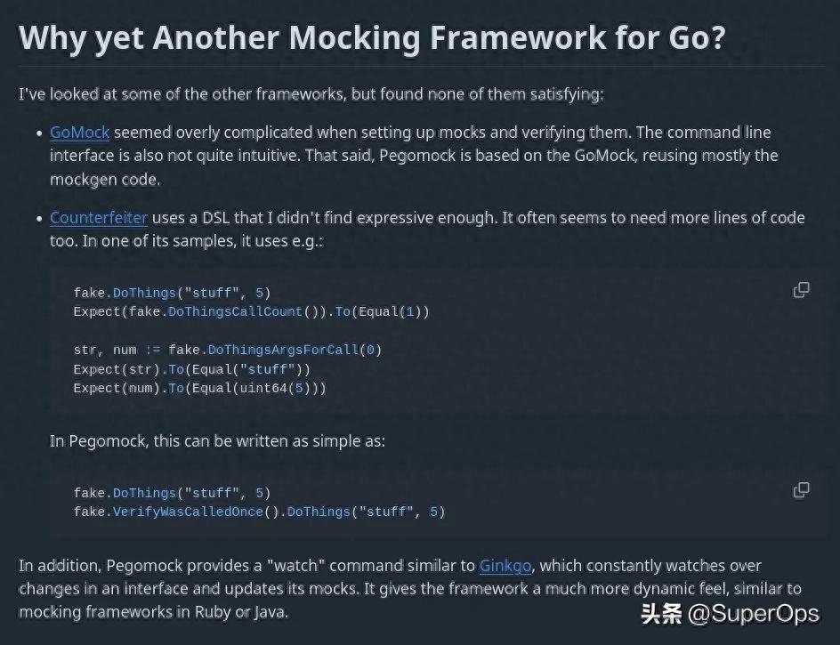840x645 pixels.
Task: Click fake.DoThings line in the Pegomock example
Action: coord(172,493)
